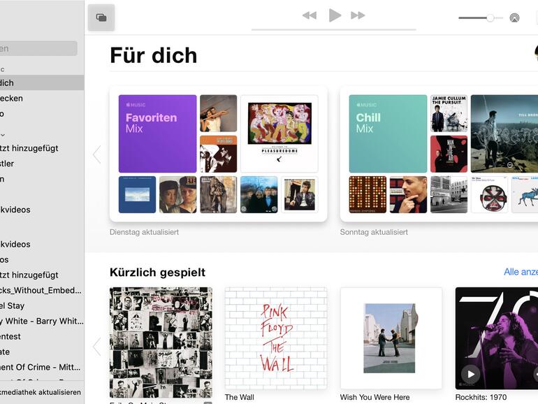Open the AirPlay output icon
Image resolution: width=538 pixels, height=404 pixels.
click(x=514, y=18)
